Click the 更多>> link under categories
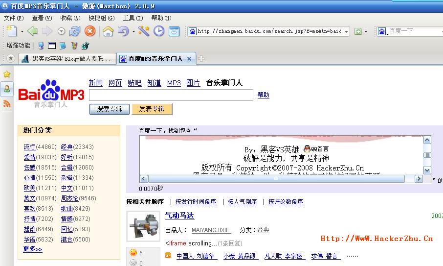The width and height of the screenshot is (443, 266). pyautogui.click(x=32, y=249)
